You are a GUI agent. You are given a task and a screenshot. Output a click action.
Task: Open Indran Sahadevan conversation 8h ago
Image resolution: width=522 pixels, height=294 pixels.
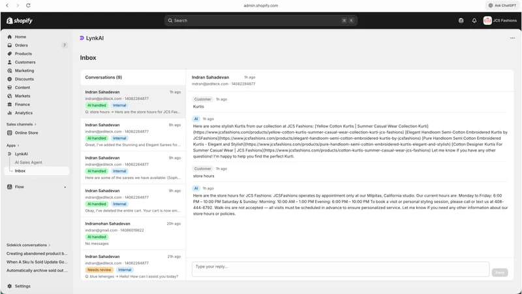[133, 135]
